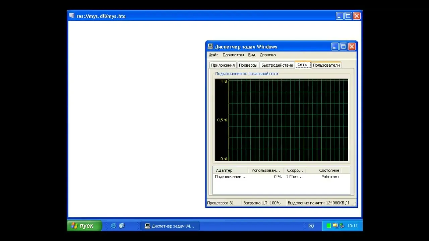The width and height of the screenshot is (429, 241).
Task: Open the Справка menu
Action: (x=268, y=55)
